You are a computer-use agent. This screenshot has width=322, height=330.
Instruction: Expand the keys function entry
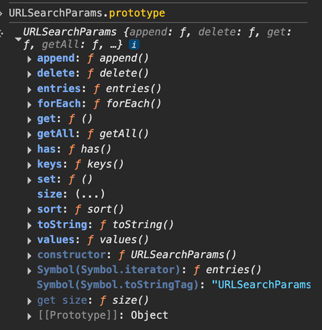pyautogui.click(x=30, y=165)
